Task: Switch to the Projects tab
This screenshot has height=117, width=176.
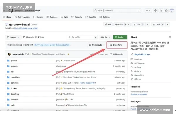Action: pyautogui.click(x=52, y=17)
